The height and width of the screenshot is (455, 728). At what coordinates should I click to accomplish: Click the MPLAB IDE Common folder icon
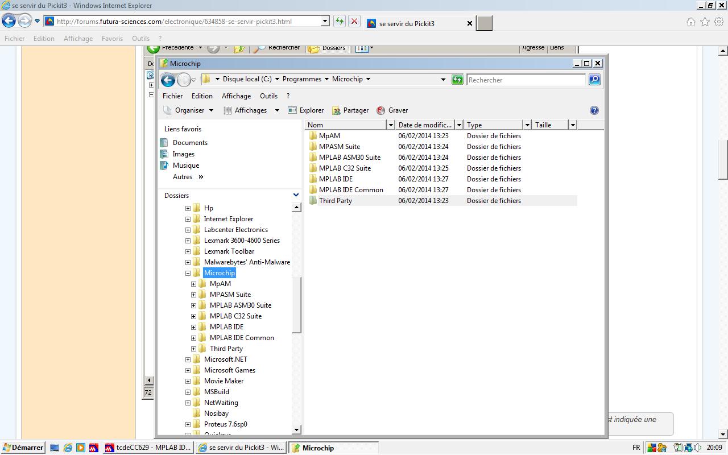313,190
